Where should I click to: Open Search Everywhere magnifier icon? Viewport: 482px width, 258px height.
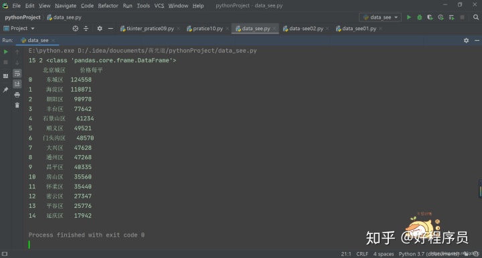(476, 17)
